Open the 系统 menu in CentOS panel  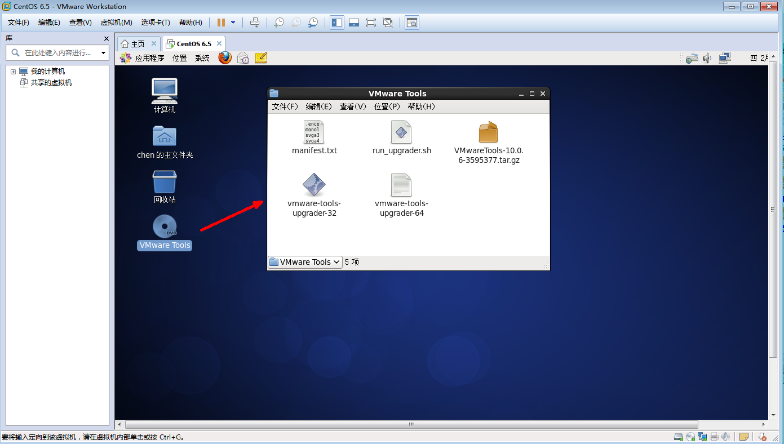coord(202,58)
